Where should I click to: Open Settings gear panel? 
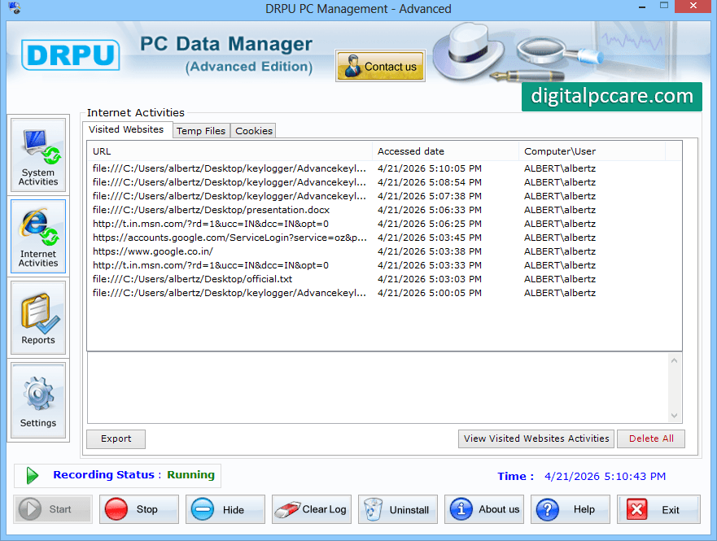click(38, 401)
